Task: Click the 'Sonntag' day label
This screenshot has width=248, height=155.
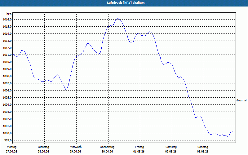Action: [203, 147]
